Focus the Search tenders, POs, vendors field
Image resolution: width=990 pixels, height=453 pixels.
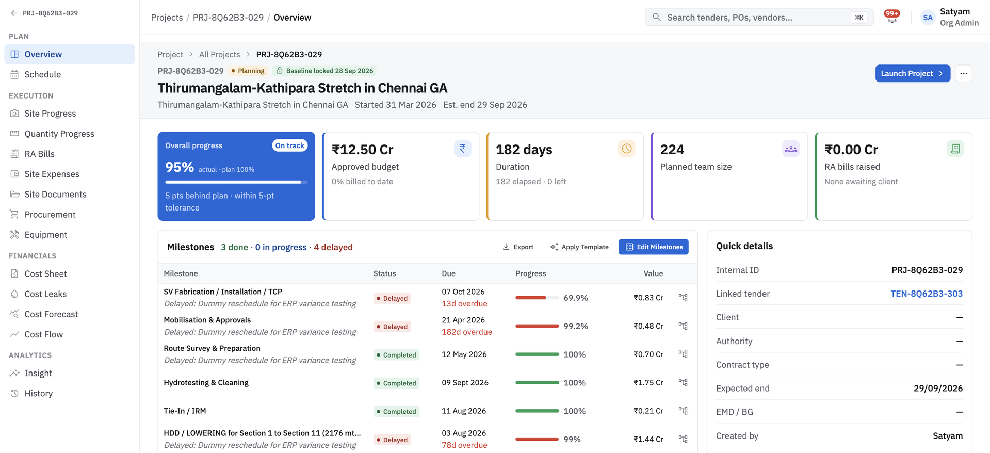click(x=759, y=17)
